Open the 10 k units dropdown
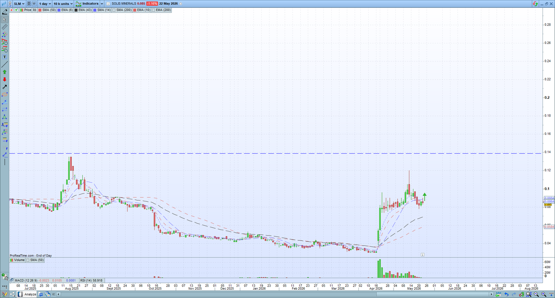 (63, 4)
